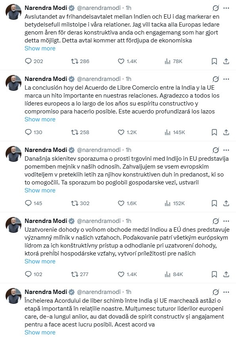Reply to the Swedish-language tweet

28,61
